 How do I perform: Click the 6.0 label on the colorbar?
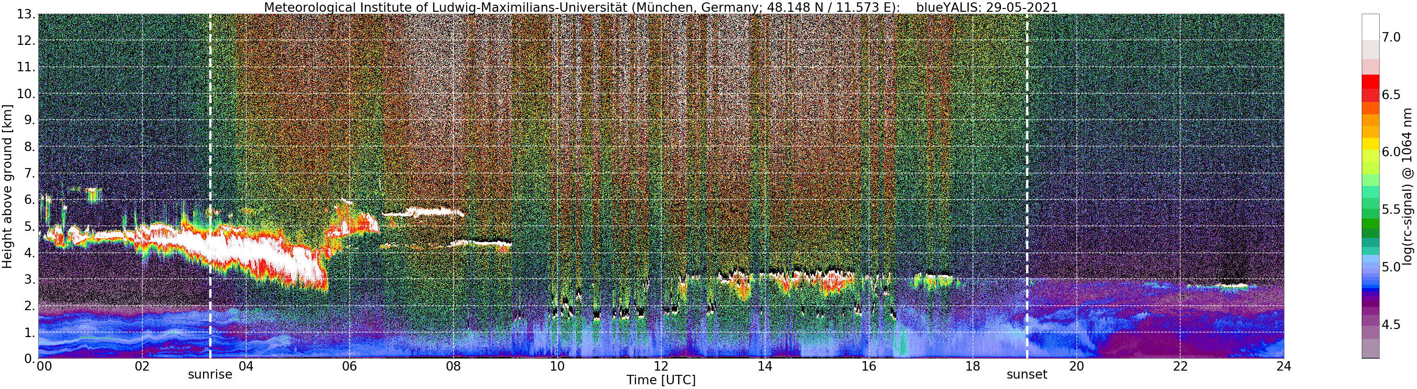click(x=1391, y=152)
